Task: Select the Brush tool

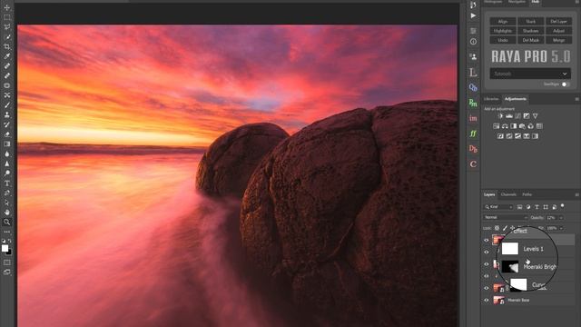Action: pyautogui.click(x=7, y=105)
